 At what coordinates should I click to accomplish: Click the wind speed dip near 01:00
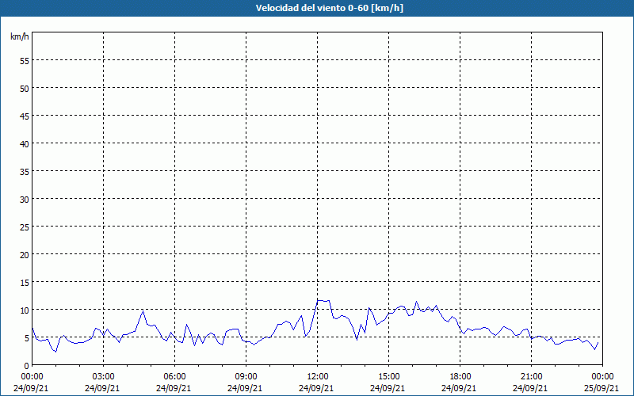click(x=55, y=352)
